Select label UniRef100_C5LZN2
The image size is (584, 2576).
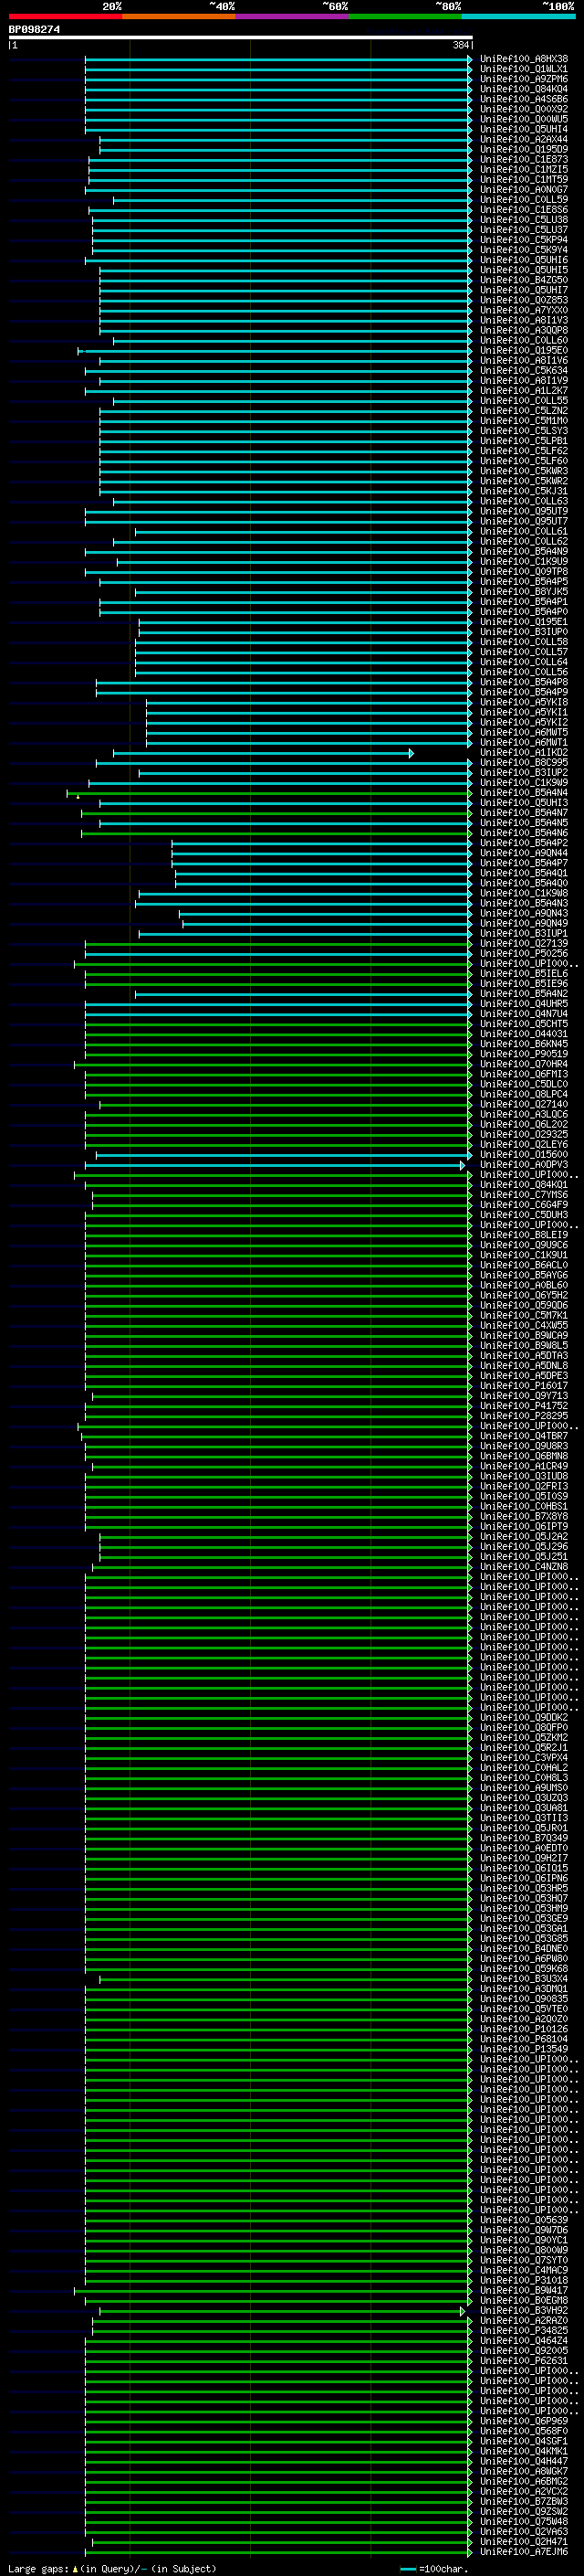pos(523,410)
